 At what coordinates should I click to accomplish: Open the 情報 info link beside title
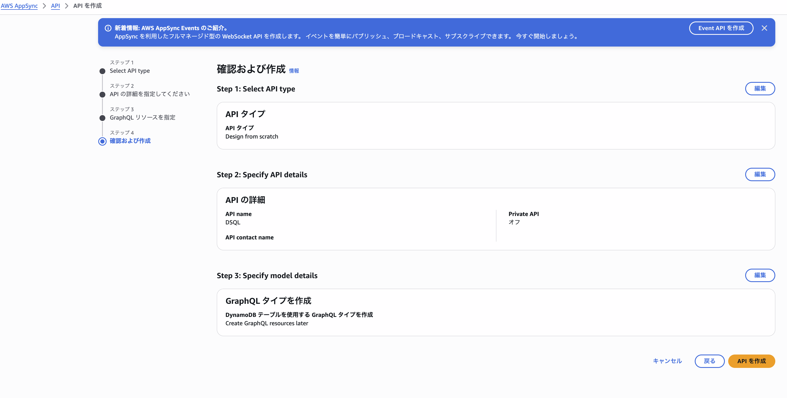pyautogui.click(x=294, y=71)
